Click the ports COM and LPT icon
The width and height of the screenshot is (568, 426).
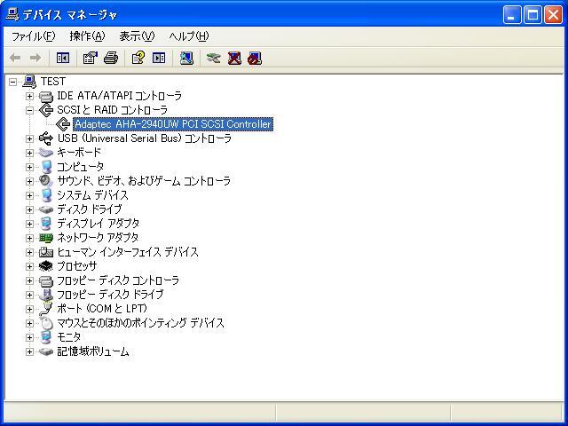point(46,309)
